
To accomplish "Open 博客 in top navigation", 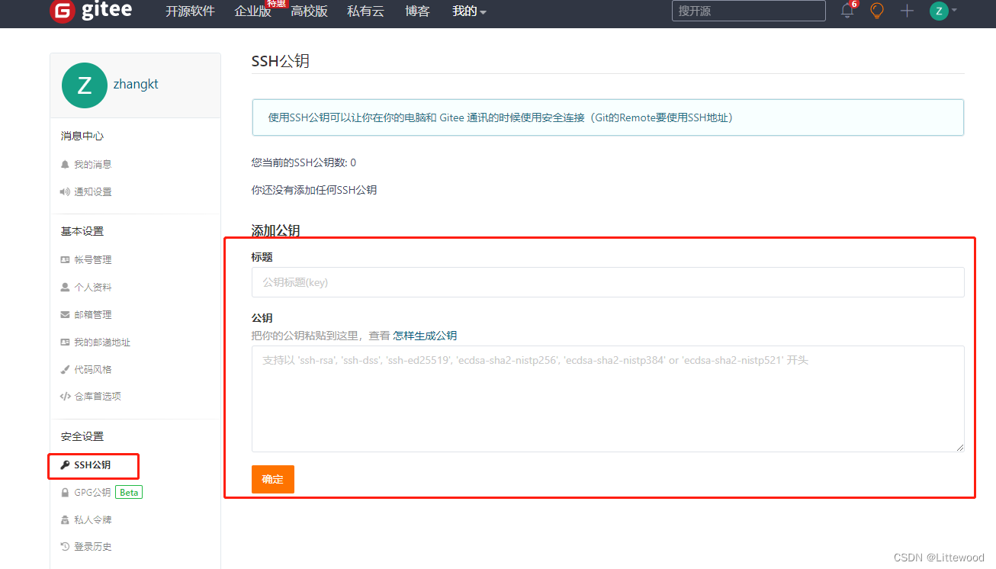I will (417, 11).
